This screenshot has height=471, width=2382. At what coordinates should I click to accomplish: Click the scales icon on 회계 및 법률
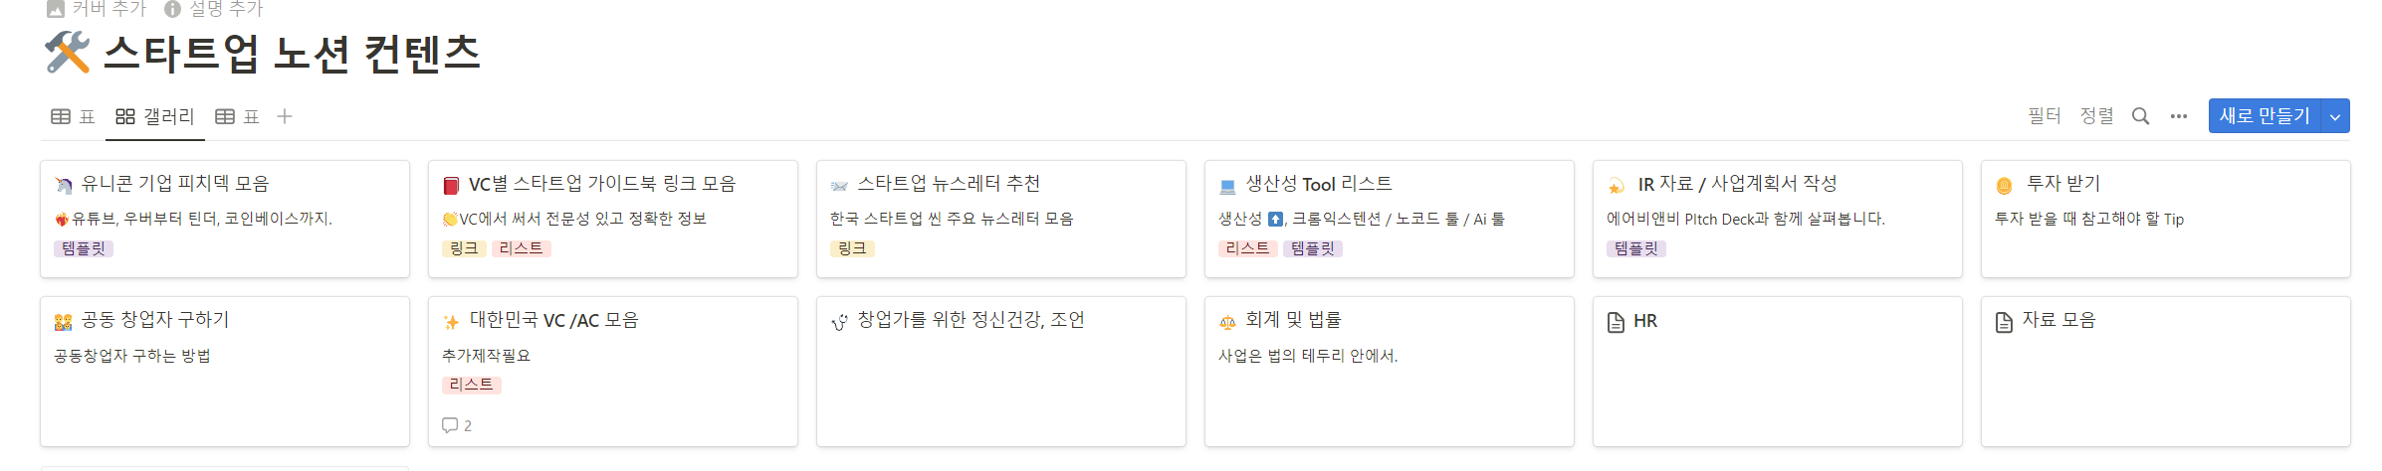[x=1228, y=321]
